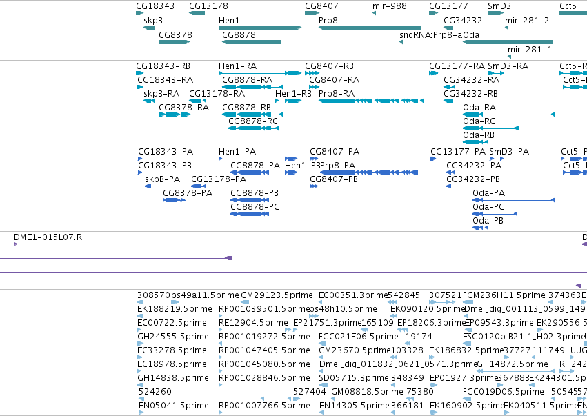Click the "CG13177" gene label
587x416 pixels.
[448, 6]
